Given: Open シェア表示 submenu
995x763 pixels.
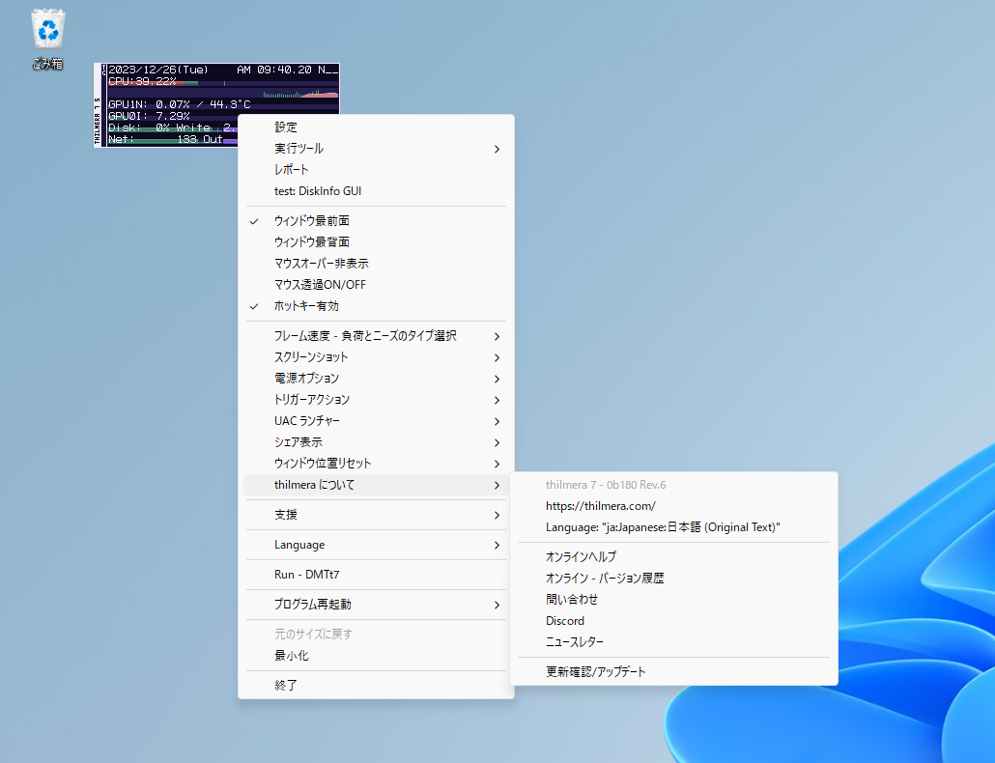Looking at the screenshot, I should click(376, 442).
